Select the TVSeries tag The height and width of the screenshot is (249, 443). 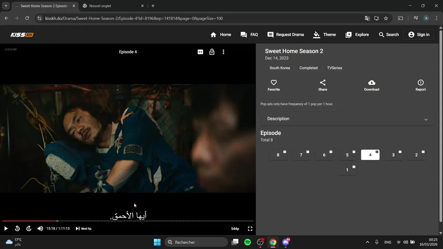click(x=334, y=68)
